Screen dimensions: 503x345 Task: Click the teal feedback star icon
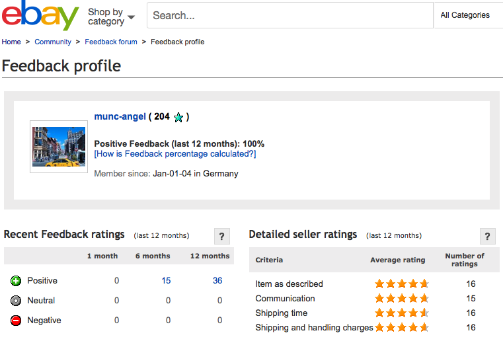click(x=178, y=118)
